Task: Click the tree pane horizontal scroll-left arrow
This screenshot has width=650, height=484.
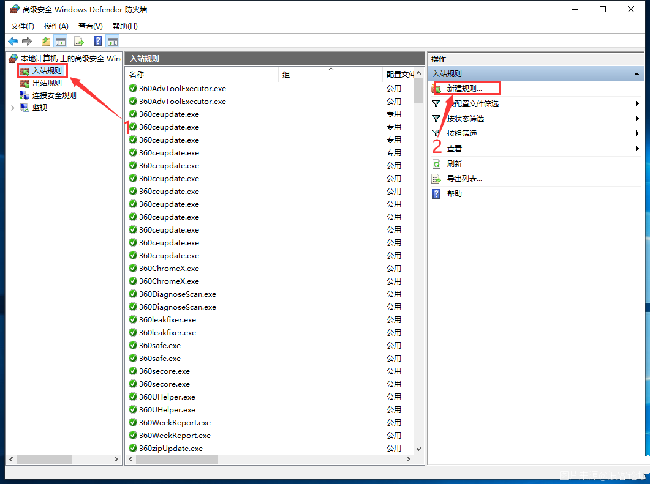Action: click(x=11, y=459)
